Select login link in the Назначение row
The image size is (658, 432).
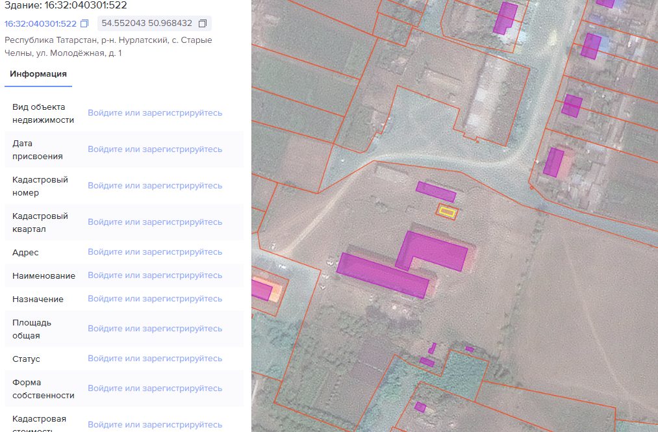point(155,299)
